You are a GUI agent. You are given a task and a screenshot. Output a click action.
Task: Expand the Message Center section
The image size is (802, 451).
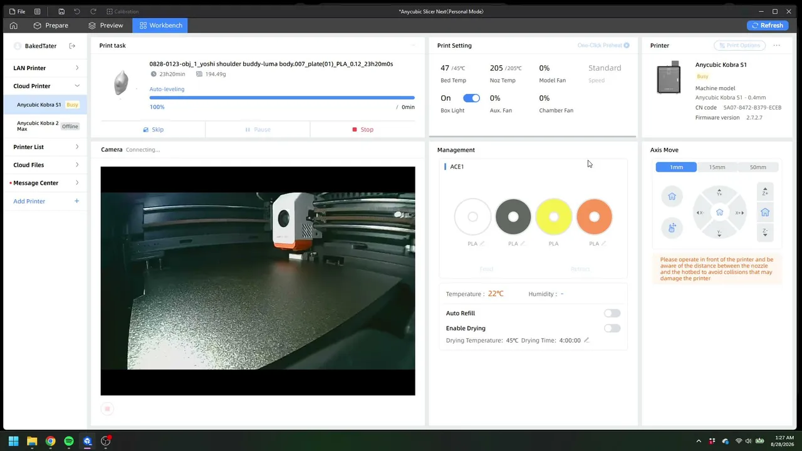[x=46, y=183]
